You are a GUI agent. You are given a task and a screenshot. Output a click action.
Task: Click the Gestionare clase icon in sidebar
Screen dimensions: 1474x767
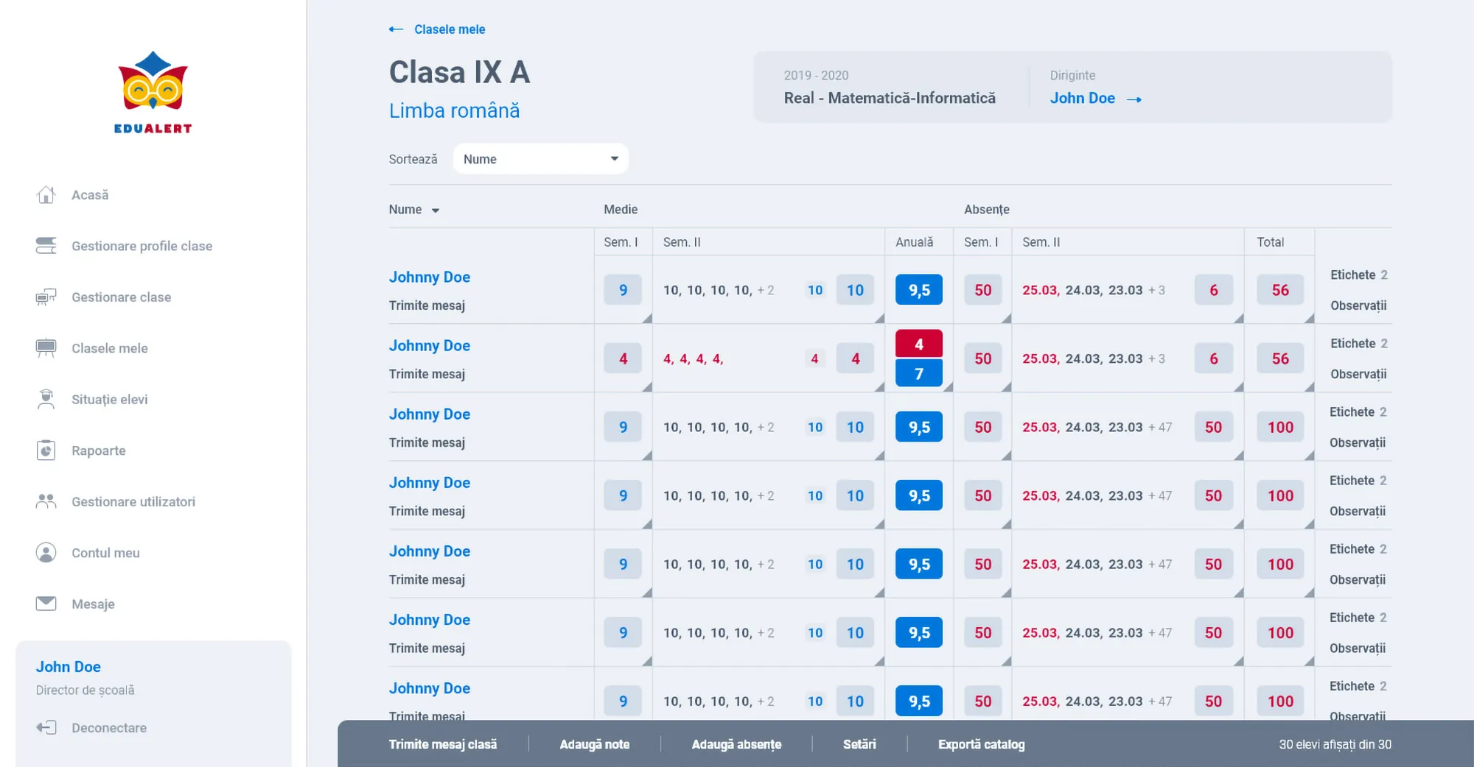pyautogui.click(x=46, y=297)
